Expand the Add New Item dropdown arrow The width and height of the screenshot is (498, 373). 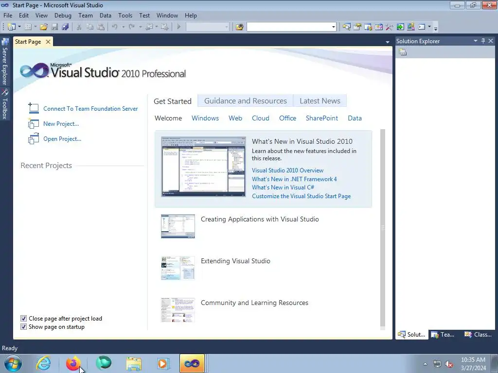[x=35, y=27]
